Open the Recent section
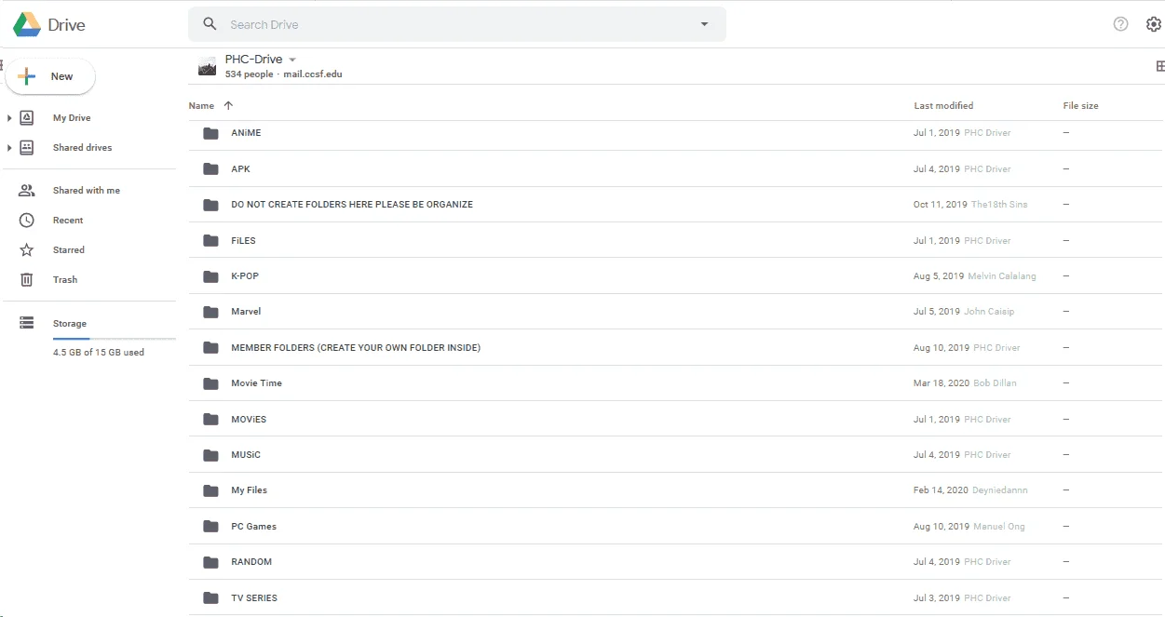 click(68, 221)
